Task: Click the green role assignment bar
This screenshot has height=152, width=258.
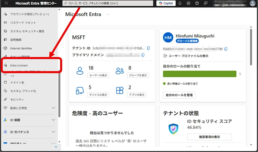Action: [200, 74]
